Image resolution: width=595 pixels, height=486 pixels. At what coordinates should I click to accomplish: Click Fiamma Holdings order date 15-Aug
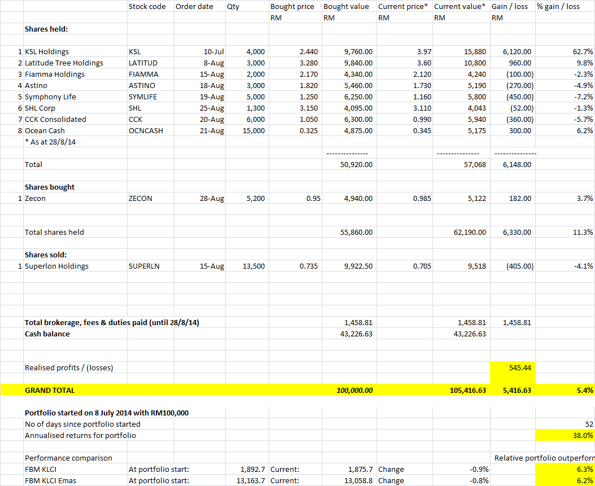200,75
